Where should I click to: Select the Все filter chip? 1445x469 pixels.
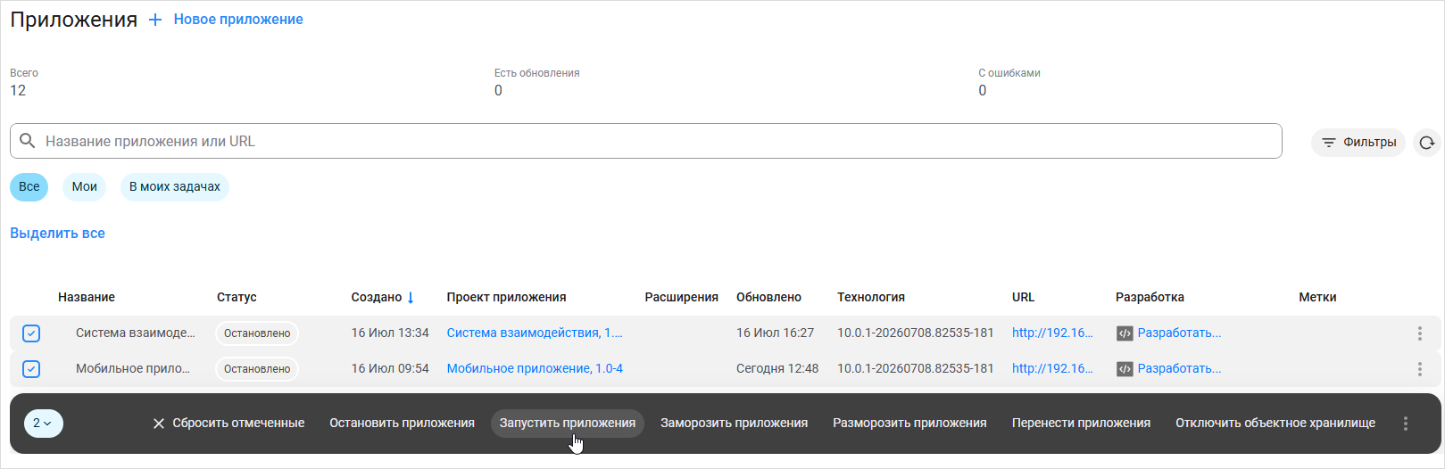[x=29, y=186]
